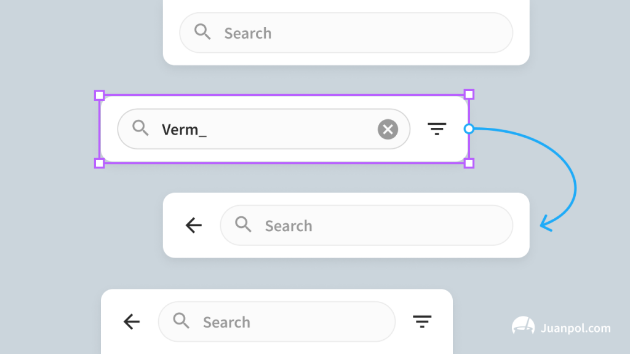Click the back arrow beside the third search bar
This screenshot has height=354, width=630.
(x=193, y=225)
